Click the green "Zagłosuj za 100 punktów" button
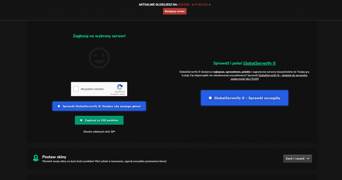The height and width of the screenshot is (180, 342). coord(99,120)
